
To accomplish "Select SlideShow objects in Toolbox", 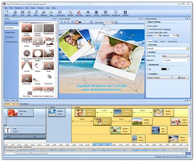I will pyautogui.click(x=12, y=23).
